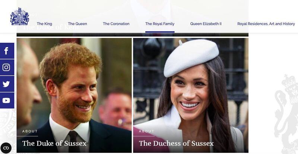Click ABOUT label above Duchess of Sussex
The width and height of the screenshot is (298, 154).
[x=146, y=131]
